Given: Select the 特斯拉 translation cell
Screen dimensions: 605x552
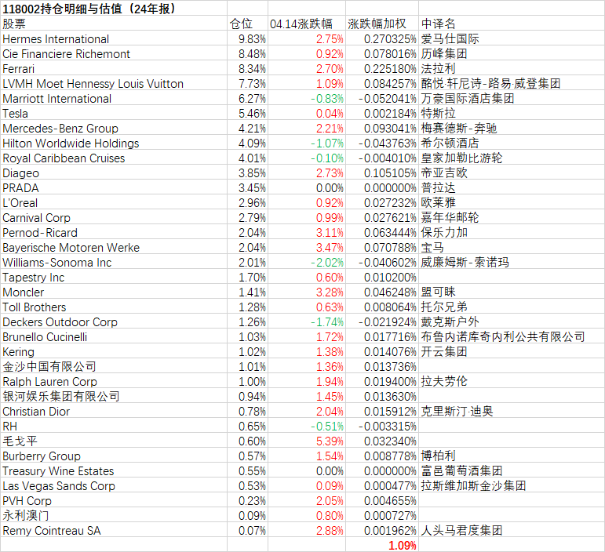Looking at the screenshot, I should [x=512, y=114].
